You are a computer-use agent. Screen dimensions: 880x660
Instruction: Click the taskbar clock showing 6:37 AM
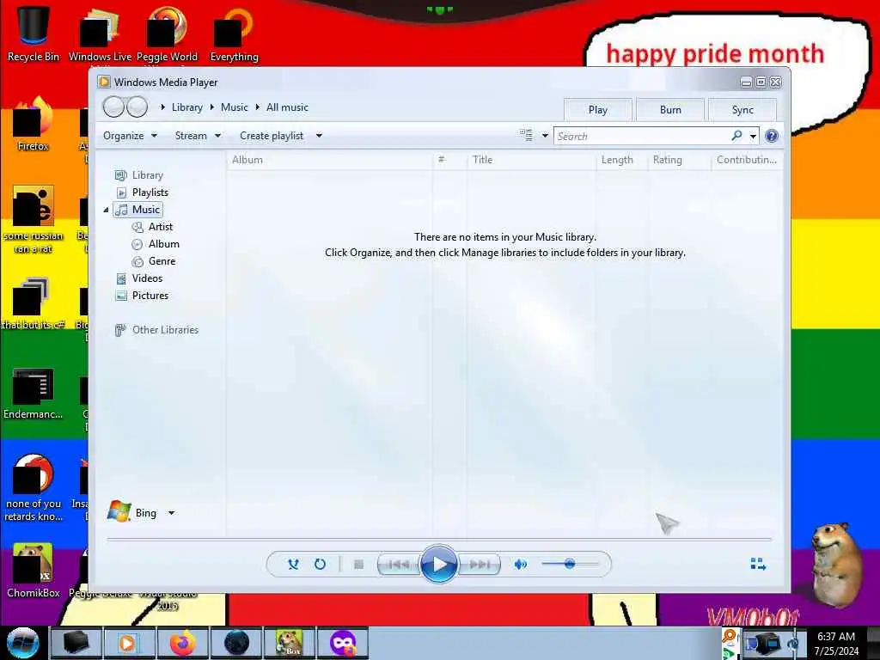point(836,643)
